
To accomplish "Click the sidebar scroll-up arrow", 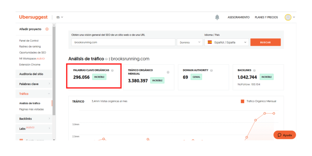I will (54, 25).
